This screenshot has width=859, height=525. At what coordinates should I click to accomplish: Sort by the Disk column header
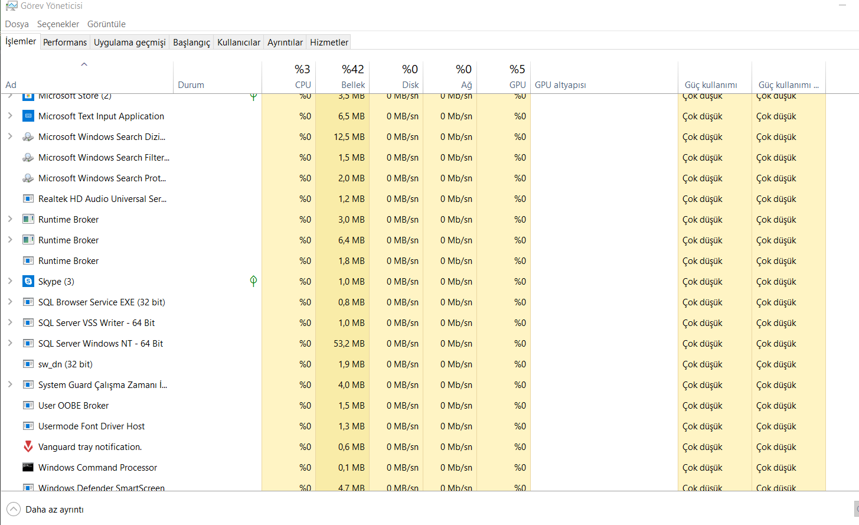(396, 77)
